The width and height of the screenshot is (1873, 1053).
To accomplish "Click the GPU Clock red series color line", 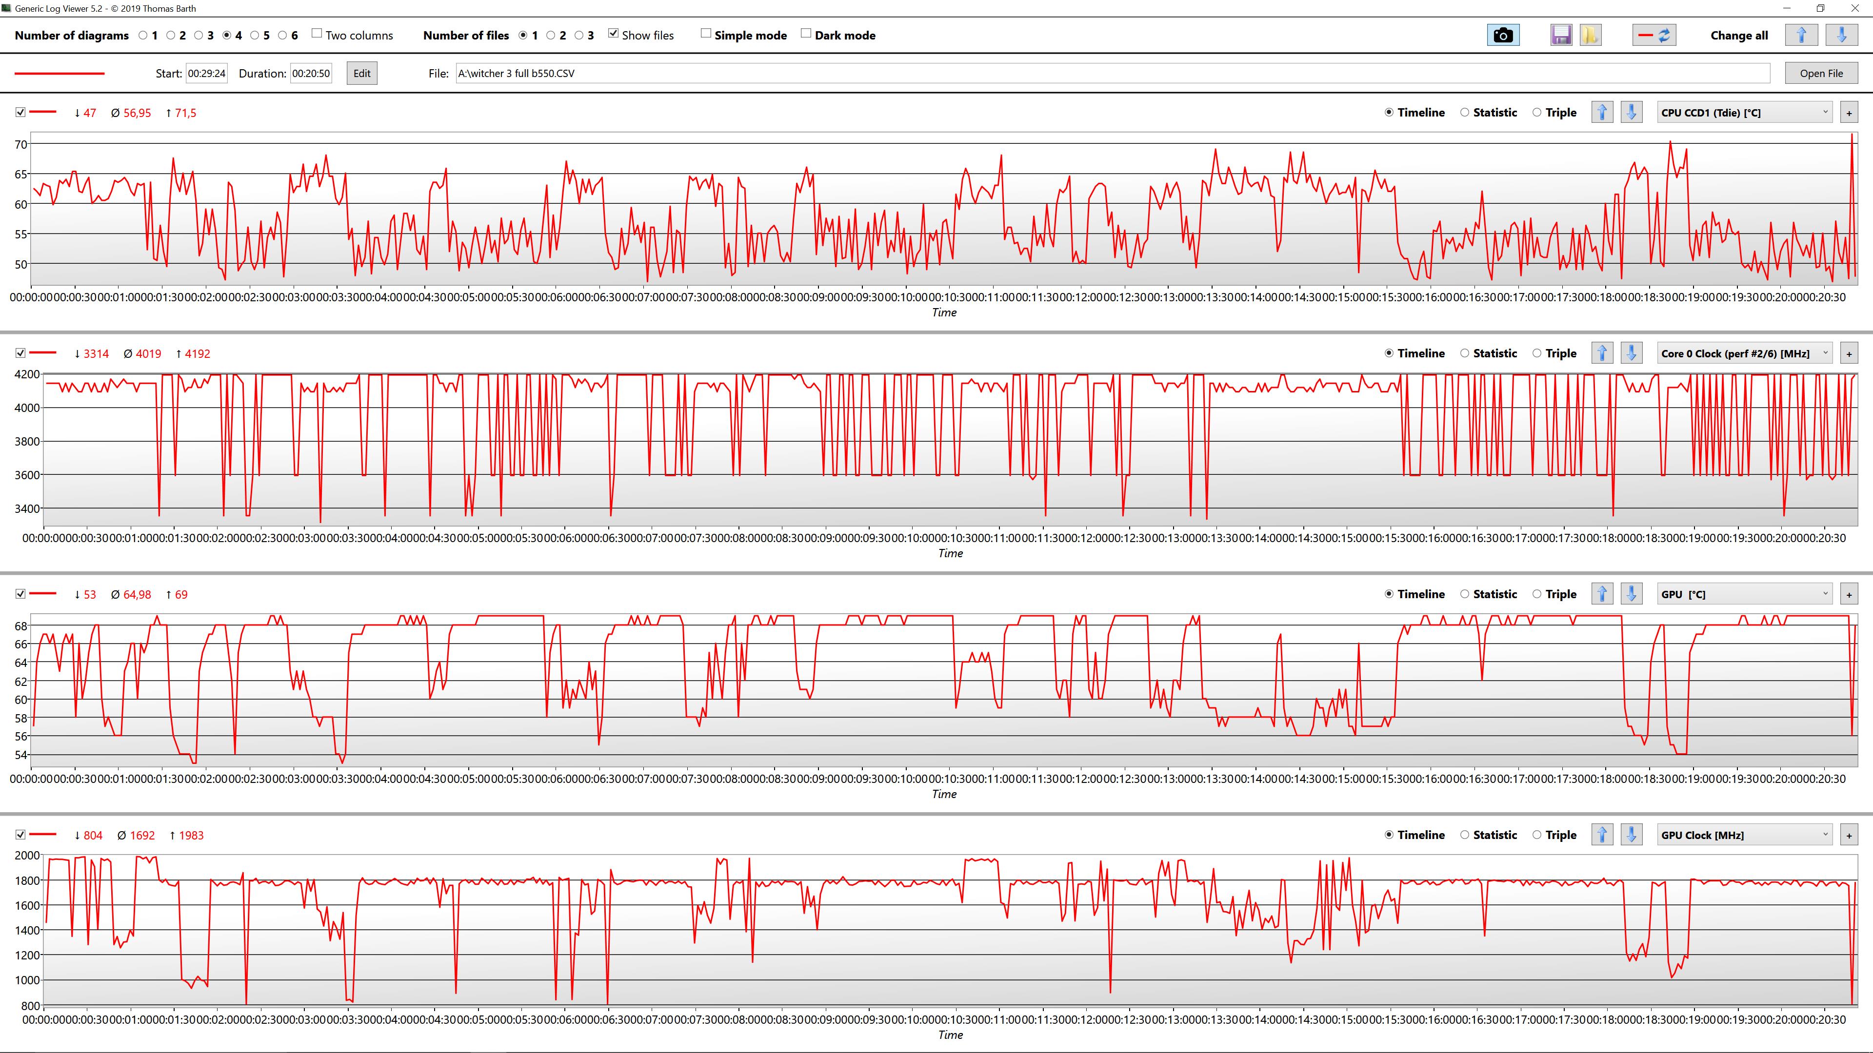I will [43, 834].
